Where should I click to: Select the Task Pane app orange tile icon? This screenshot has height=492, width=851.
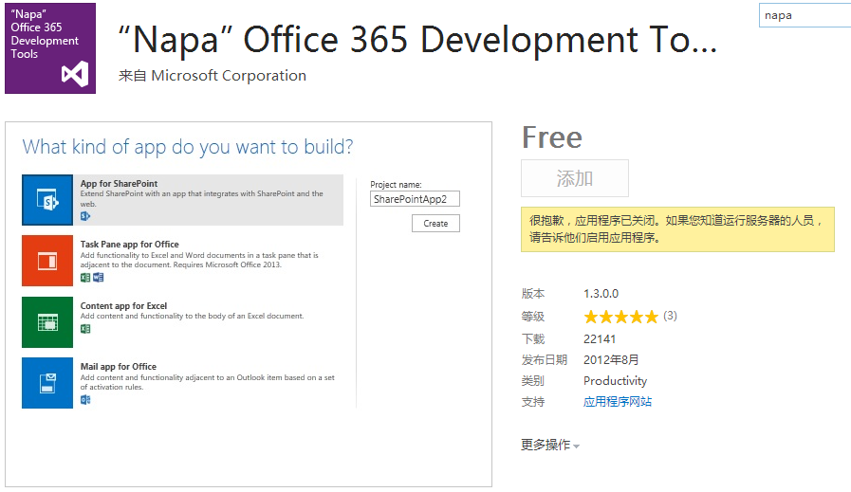point(47,261)
